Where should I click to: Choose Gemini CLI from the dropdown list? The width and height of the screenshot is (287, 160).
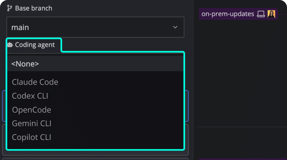(32, 123)
